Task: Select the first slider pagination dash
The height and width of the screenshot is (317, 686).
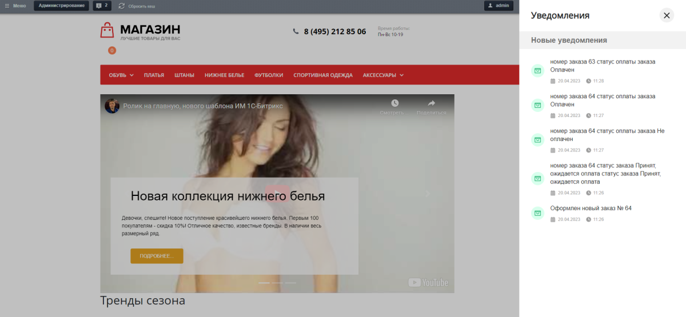Action: (x=264, y=283)
